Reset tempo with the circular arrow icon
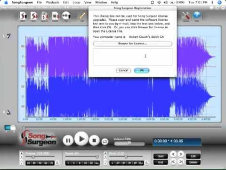This screenshot has height=170, width=226. click(57, 163)
